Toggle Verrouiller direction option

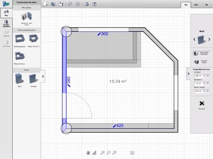[202, 53]
